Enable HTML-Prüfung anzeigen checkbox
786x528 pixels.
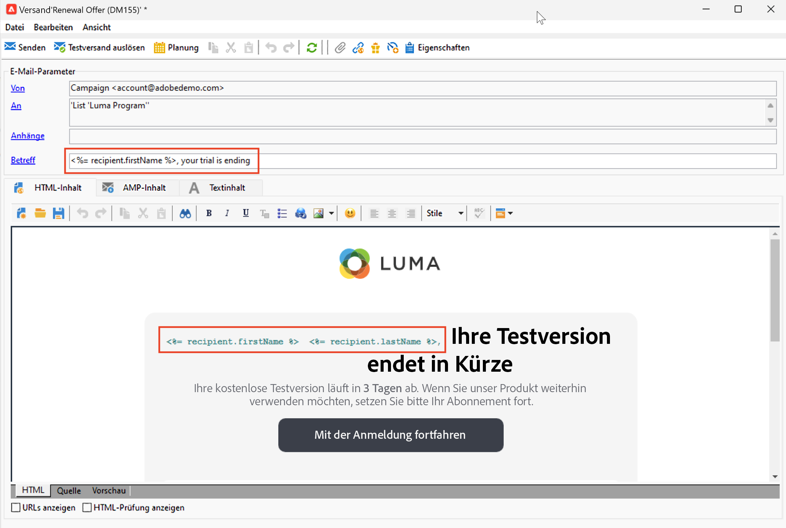tap(87, 508)
